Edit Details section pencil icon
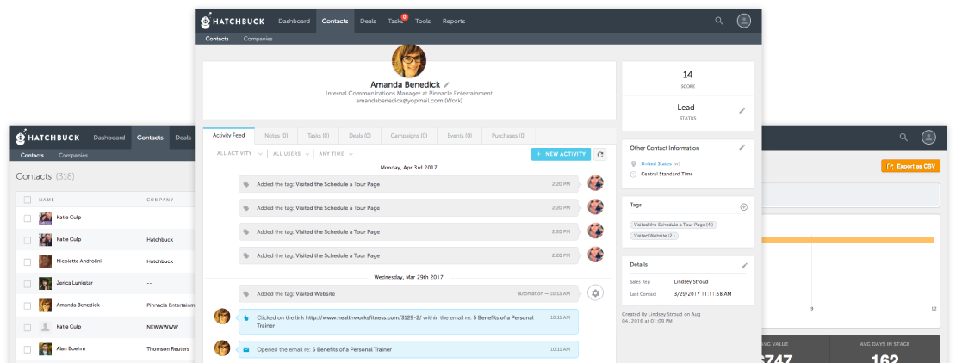 (x=744, y=266)
